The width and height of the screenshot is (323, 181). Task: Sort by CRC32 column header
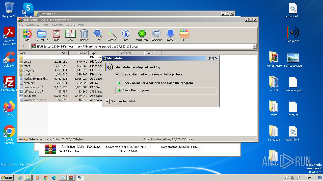coord(153,53)
